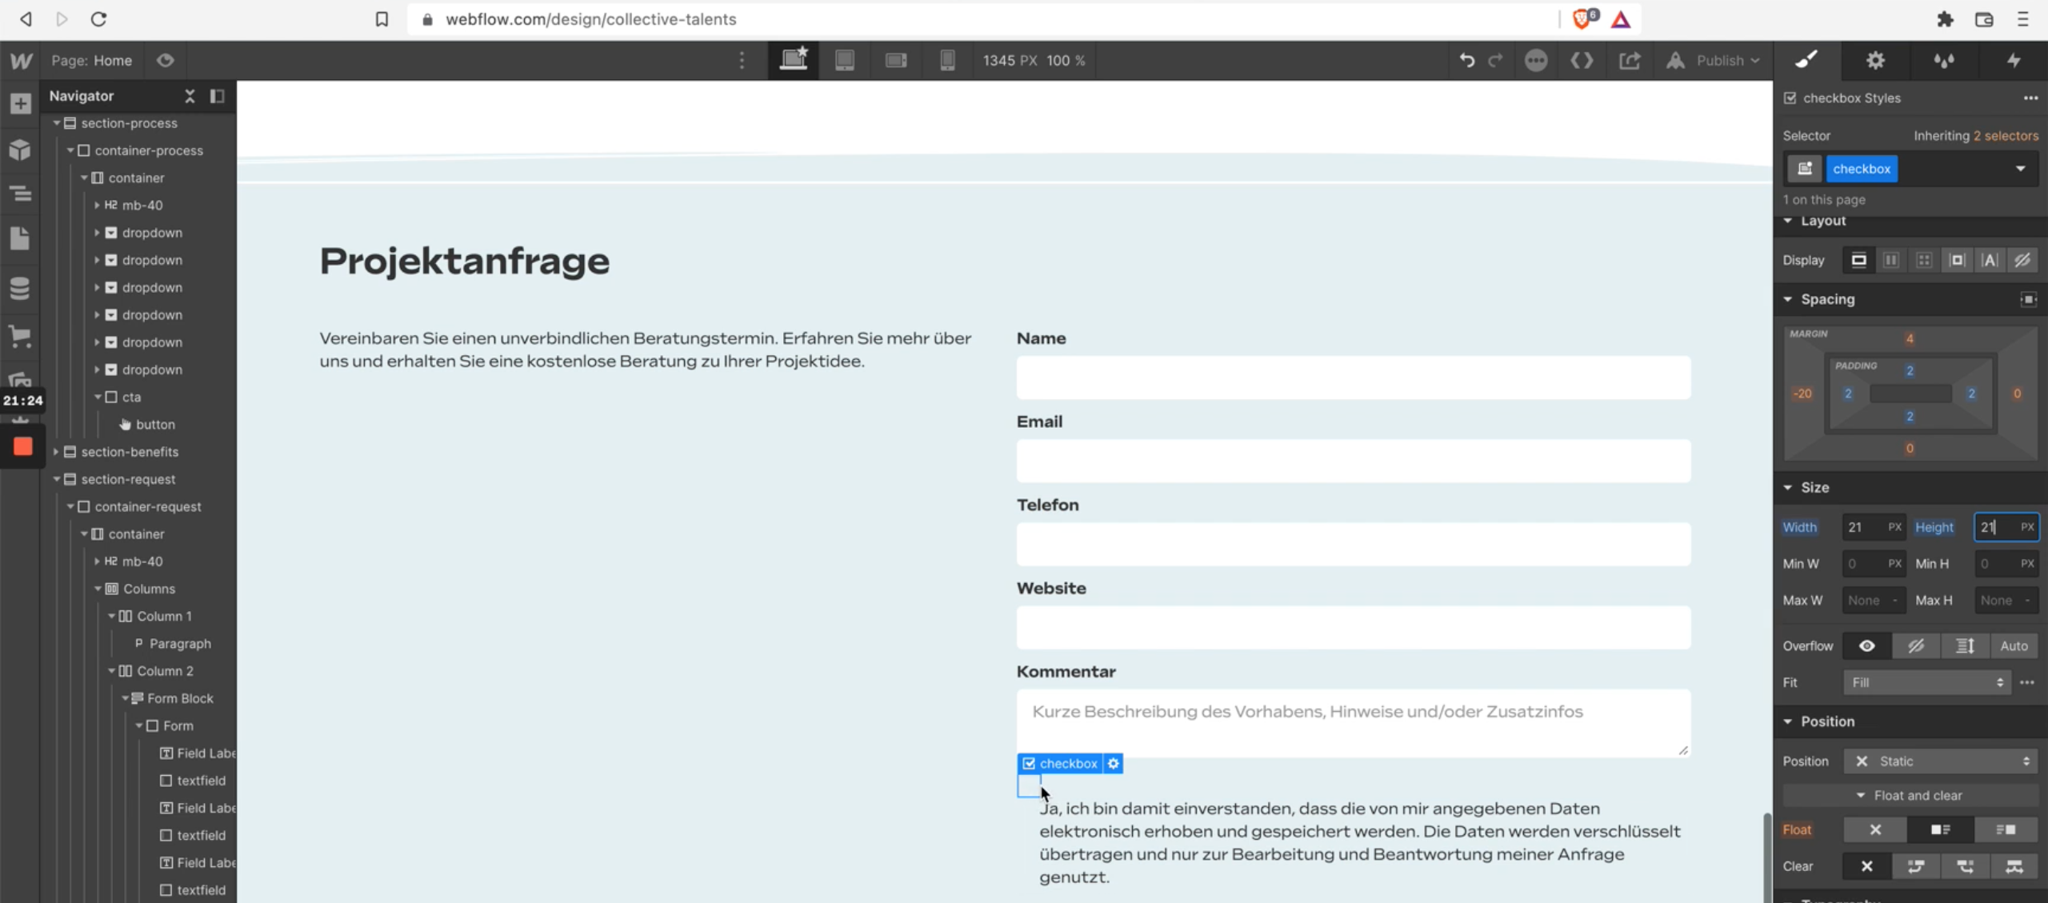Image resolution: width=2048 pixels, height=903 pixels.
Task: Switch to the Element Settings tab
Action: click(x=1875, y=61)
